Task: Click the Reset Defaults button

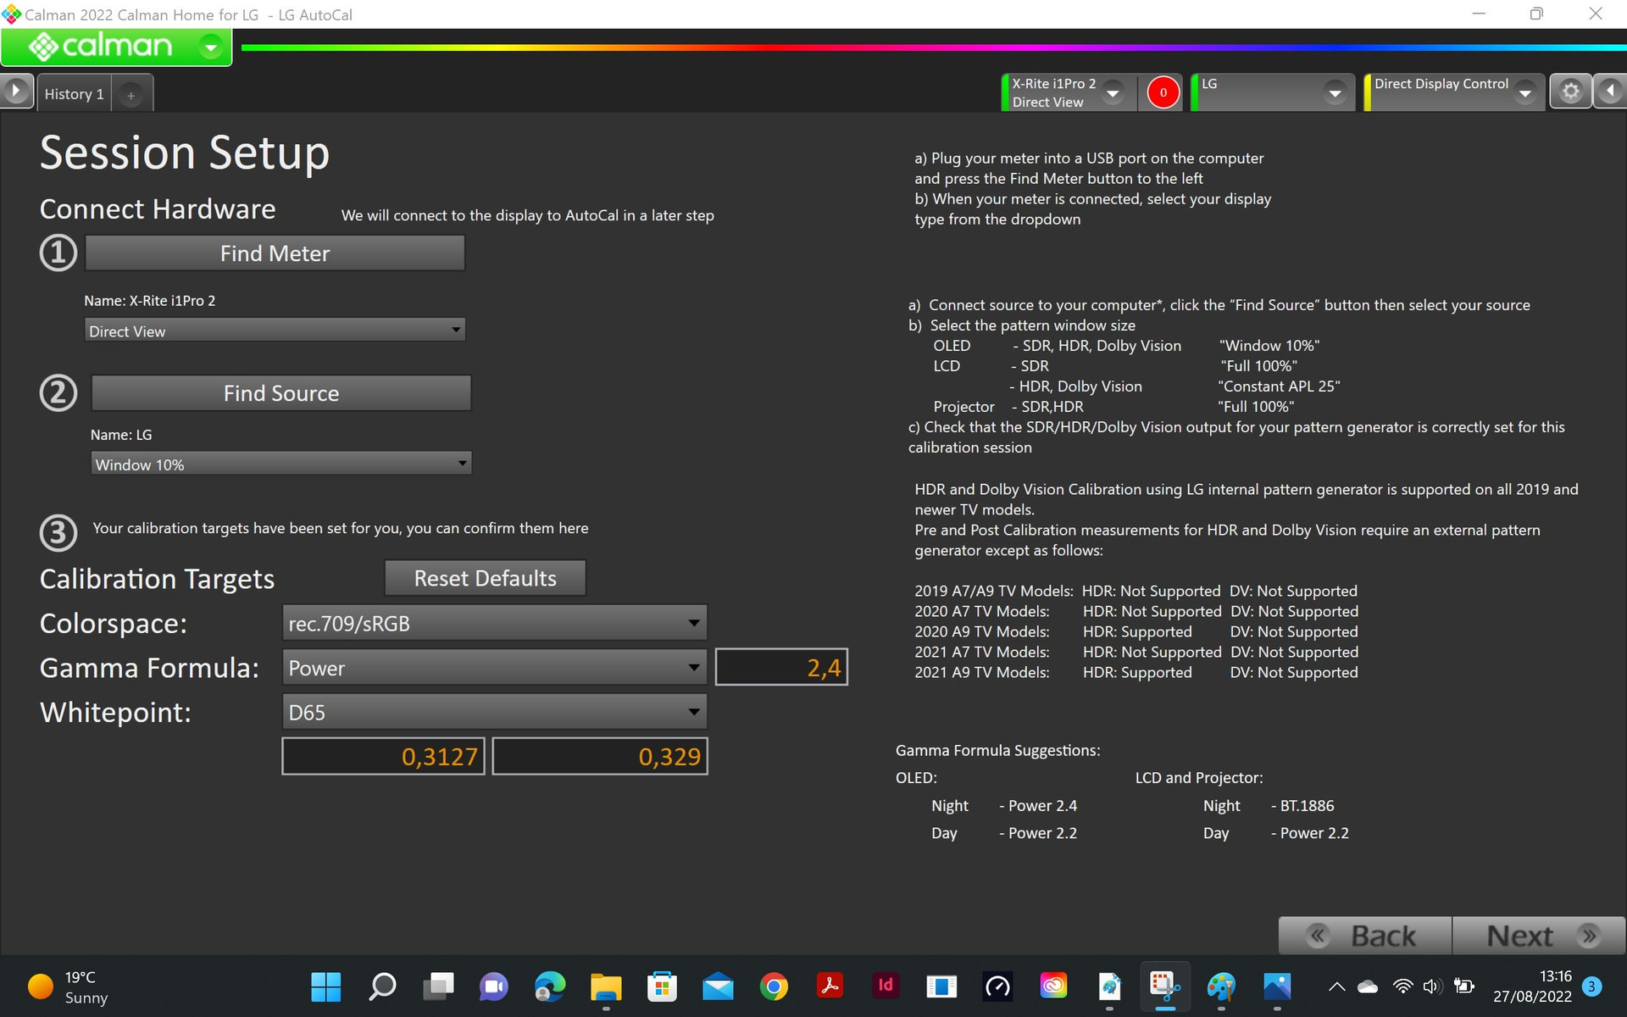Action: (485, 578)
